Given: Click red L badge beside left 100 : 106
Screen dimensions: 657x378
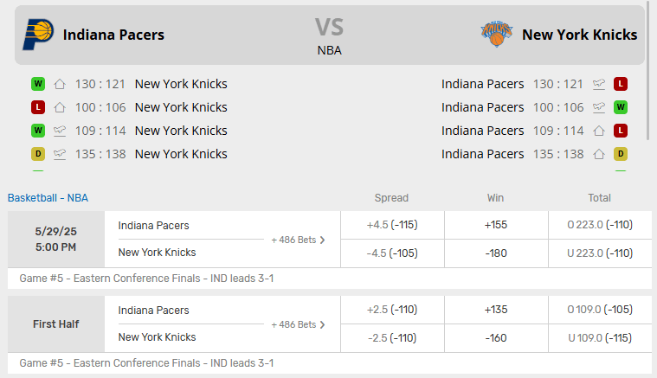Looking at the screenshot, I should (38, 107).
